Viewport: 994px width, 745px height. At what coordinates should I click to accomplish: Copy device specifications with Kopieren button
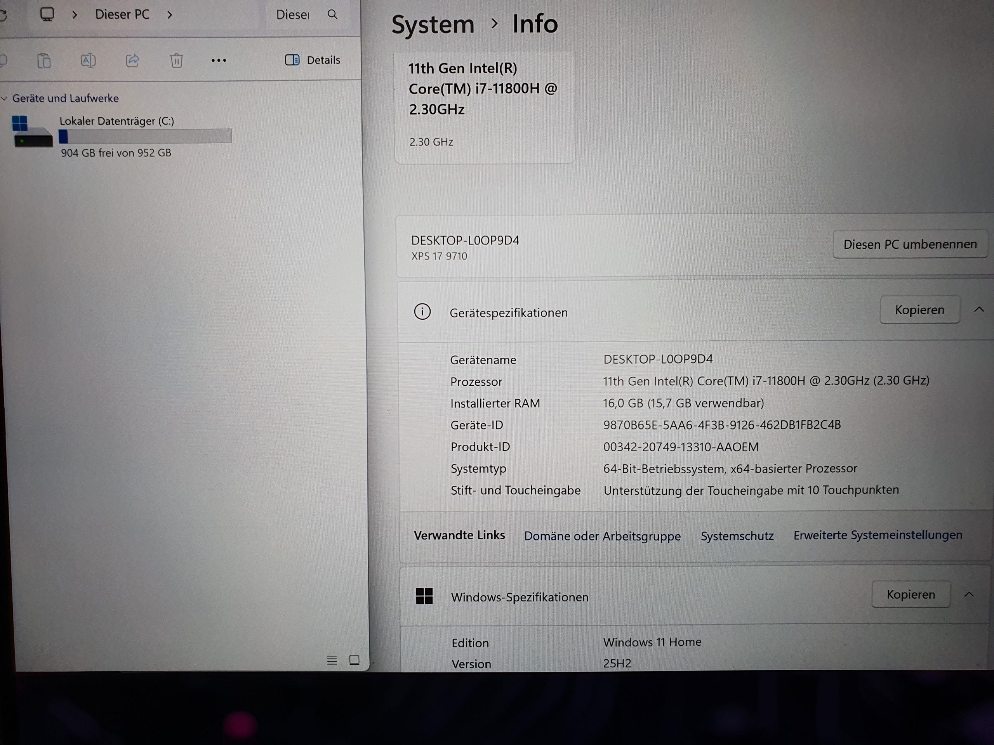click(x=919, y=309)
